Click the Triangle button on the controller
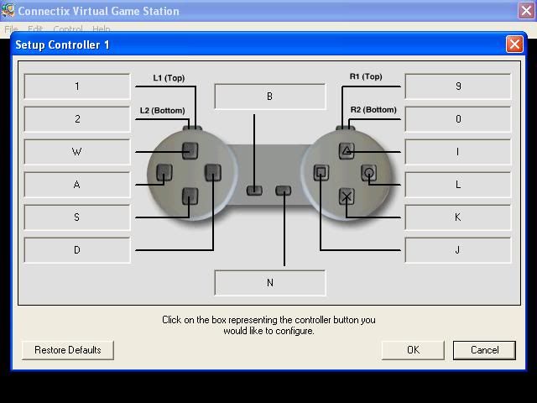Screen dimensions: 537x403 click(347, 151)
